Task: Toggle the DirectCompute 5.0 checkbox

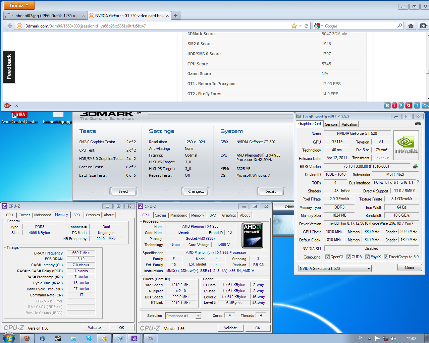Action: pyautogui.click(x=386, y=257)
